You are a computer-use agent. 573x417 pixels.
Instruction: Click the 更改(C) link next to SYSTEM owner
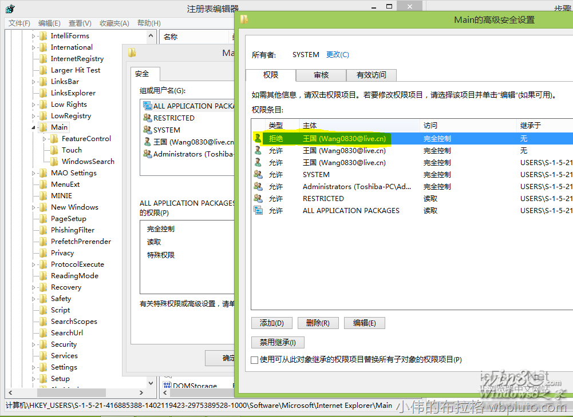coord(337,54)
